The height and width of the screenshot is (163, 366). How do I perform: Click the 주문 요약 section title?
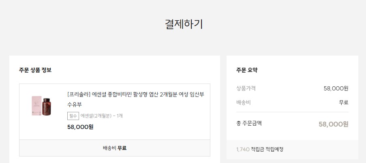(247, 70)
